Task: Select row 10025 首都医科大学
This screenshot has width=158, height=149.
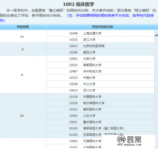Action: click(100, 65)
